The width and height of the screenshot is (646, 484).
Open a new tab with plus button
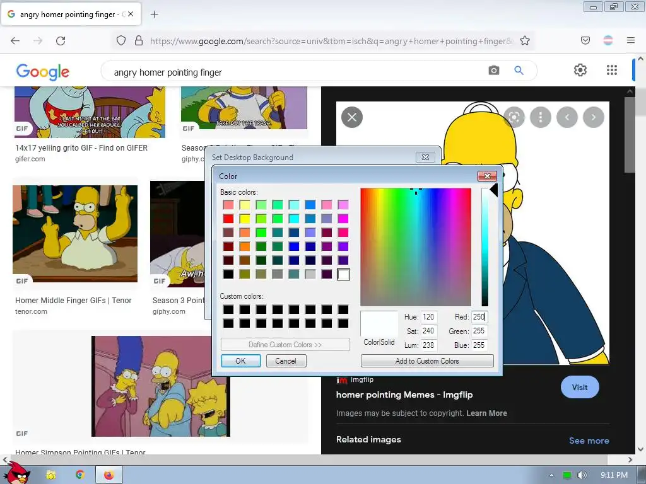pos(154,14)
